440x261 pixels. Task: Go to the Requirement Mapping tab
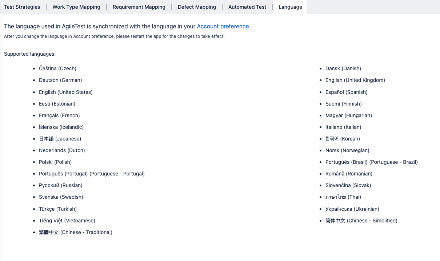point(139,7)
